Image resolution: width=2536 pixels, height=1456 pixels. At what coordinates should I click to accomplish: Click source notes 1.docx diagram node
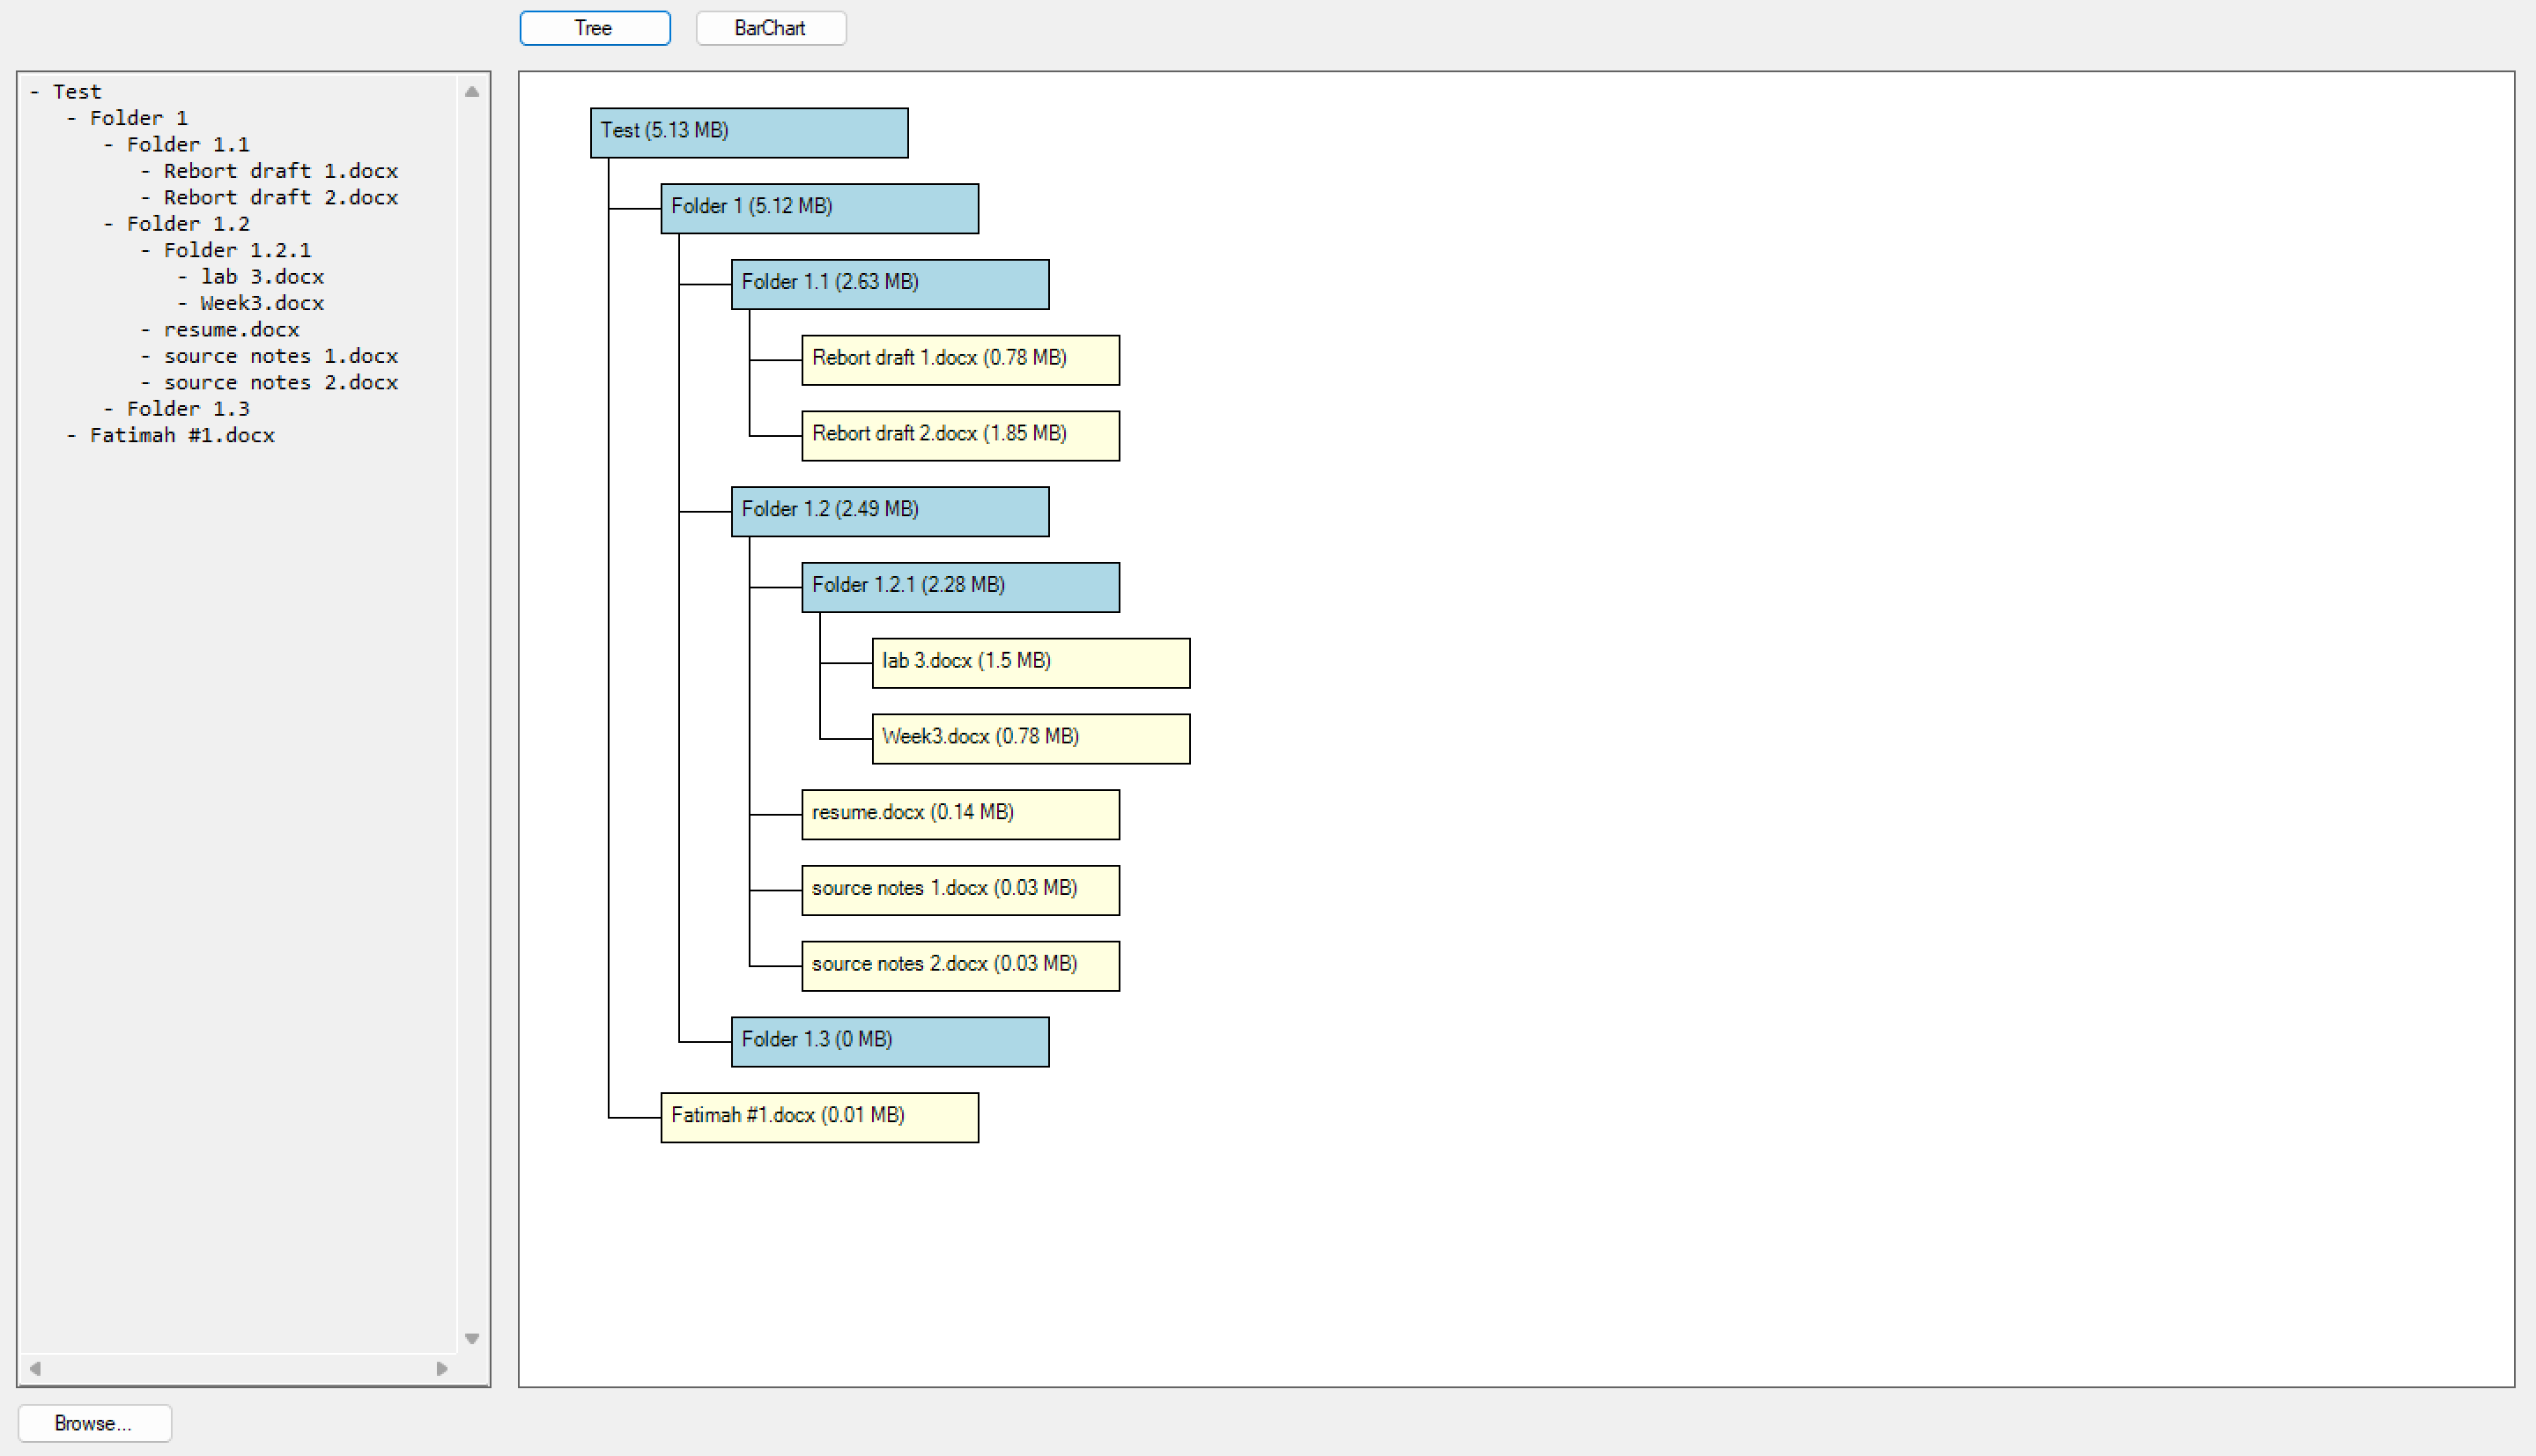tap(959, 890)
